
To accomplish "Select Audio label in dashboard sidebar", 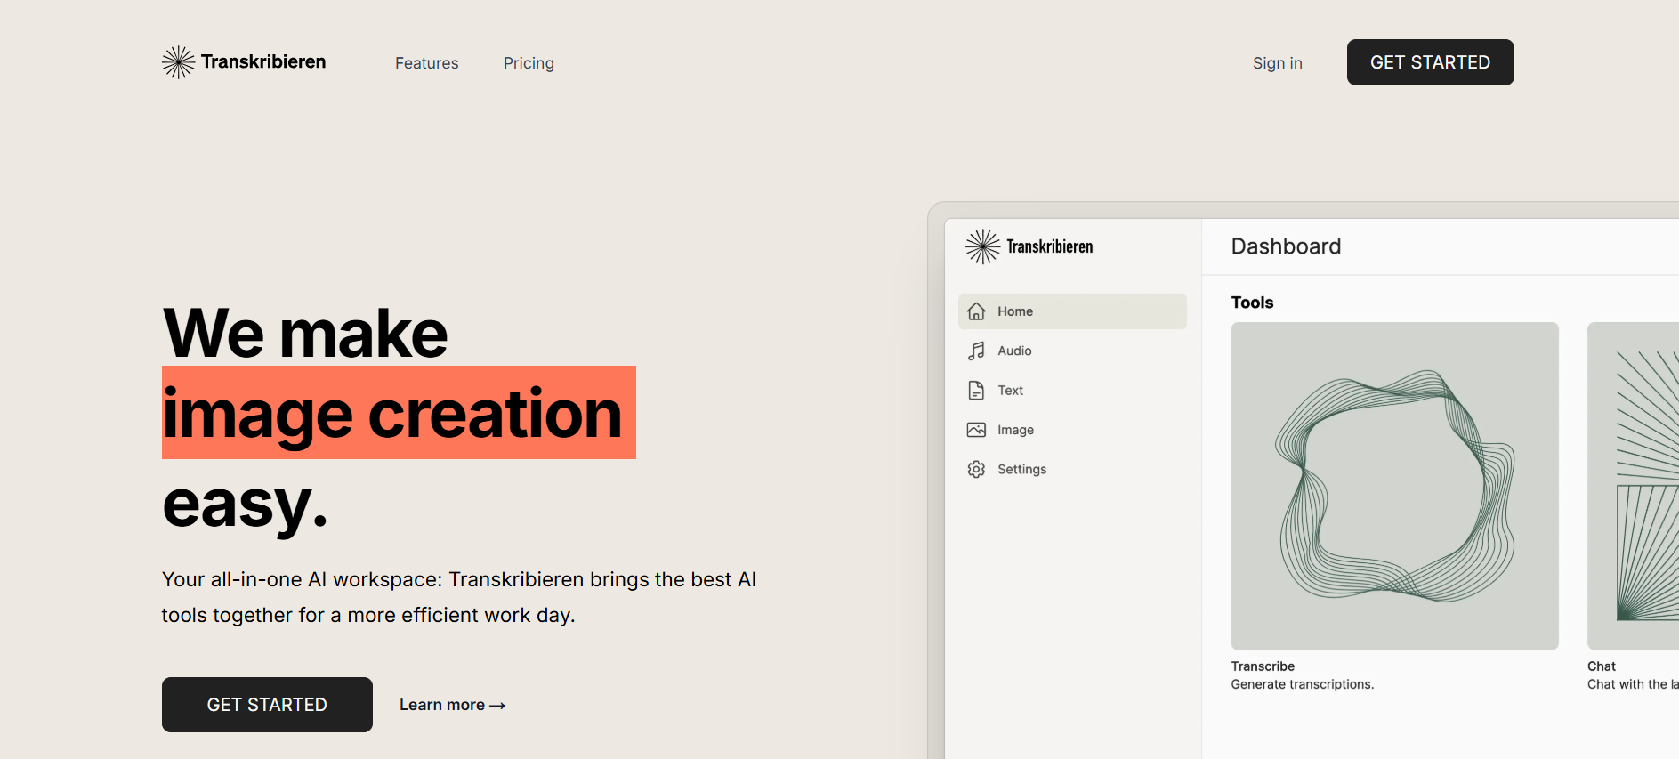I will point(1014,351).
